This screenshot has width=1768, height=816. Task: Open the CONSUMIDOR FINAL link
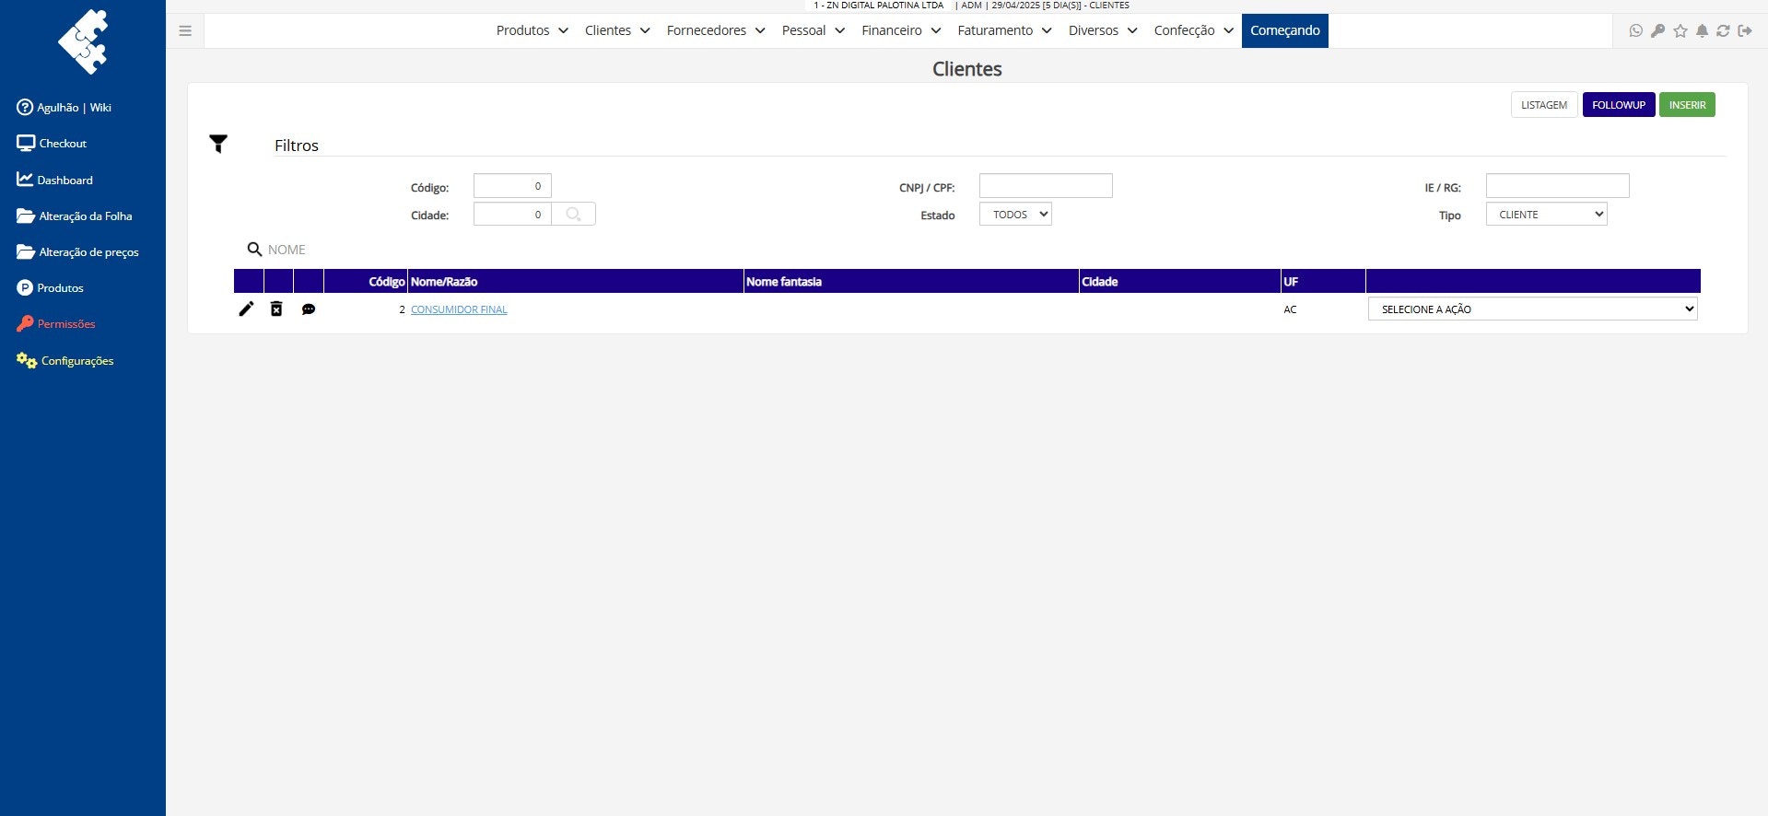(x=459, y=309)
